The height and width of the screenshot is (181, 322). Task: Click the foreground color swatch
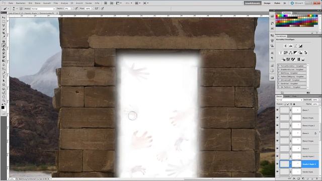(x=3, y=107)
